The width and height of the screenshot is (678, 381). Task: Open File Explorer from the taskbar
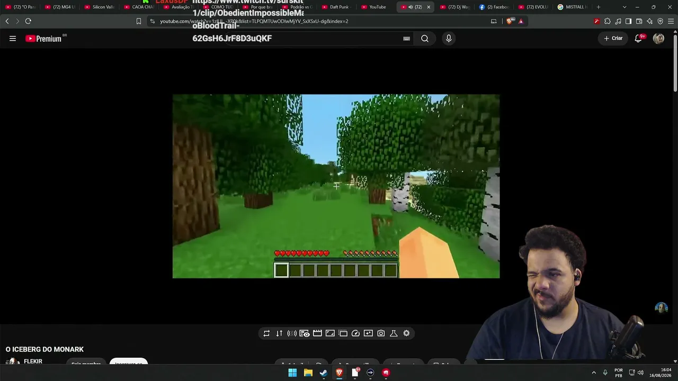[x=308, y=373]
